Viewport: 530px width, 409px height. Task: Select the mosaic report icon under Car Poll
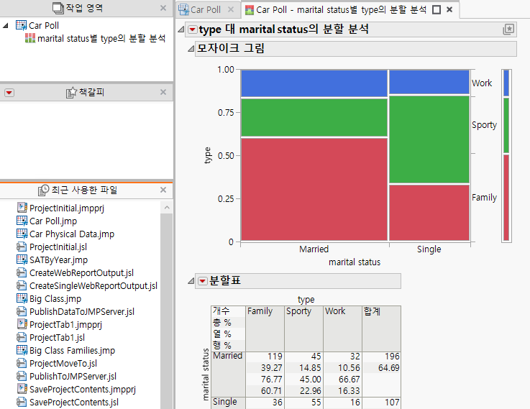[30, 38]
